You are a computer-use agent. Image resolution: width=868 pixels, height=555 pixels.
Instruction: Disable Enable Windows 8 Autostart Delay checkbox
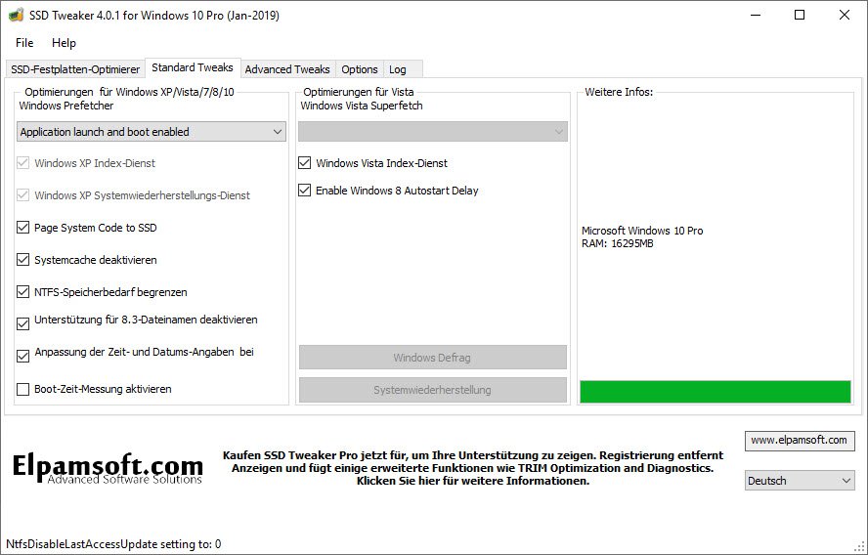pyautogui.click(x=304, y=191)
